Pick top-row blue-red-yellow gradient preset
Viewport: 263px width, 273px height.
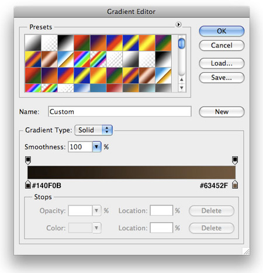tap(115, 43)
